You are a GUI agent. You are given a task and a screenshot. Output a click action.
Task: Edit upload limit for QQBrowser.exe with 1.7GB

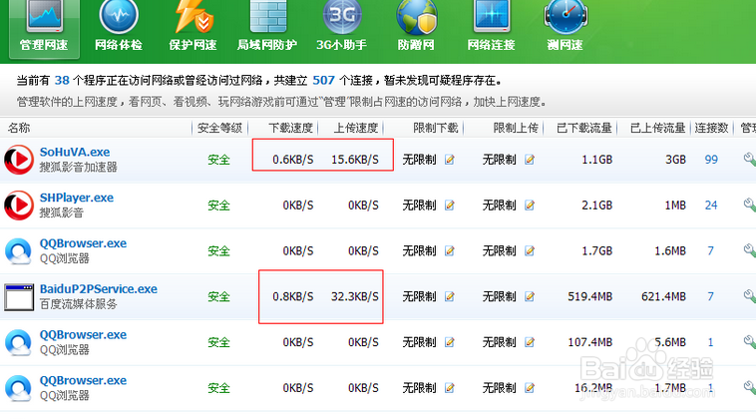(x=530, y=250)
